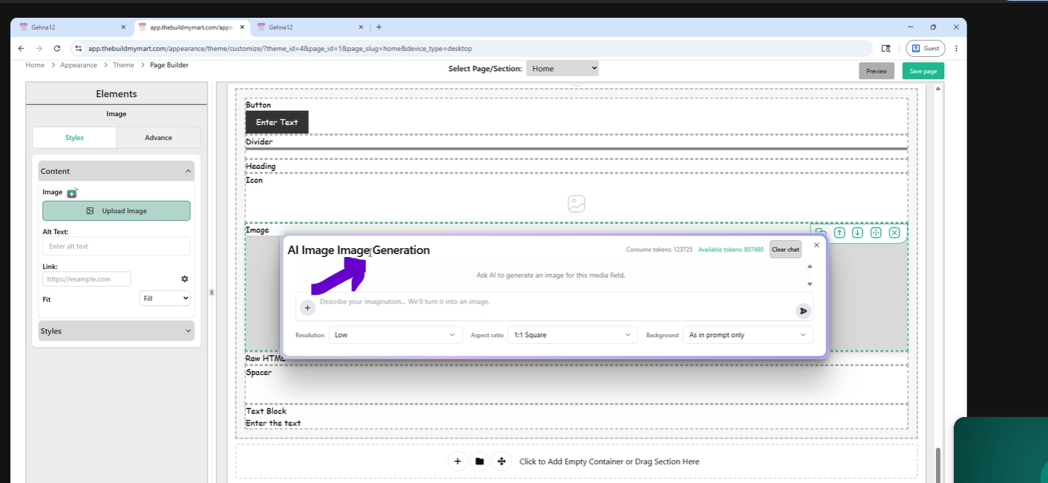Viewport: 1048px width, 483px height.
Task: Delete Image element with X icon
Action: 894,233
